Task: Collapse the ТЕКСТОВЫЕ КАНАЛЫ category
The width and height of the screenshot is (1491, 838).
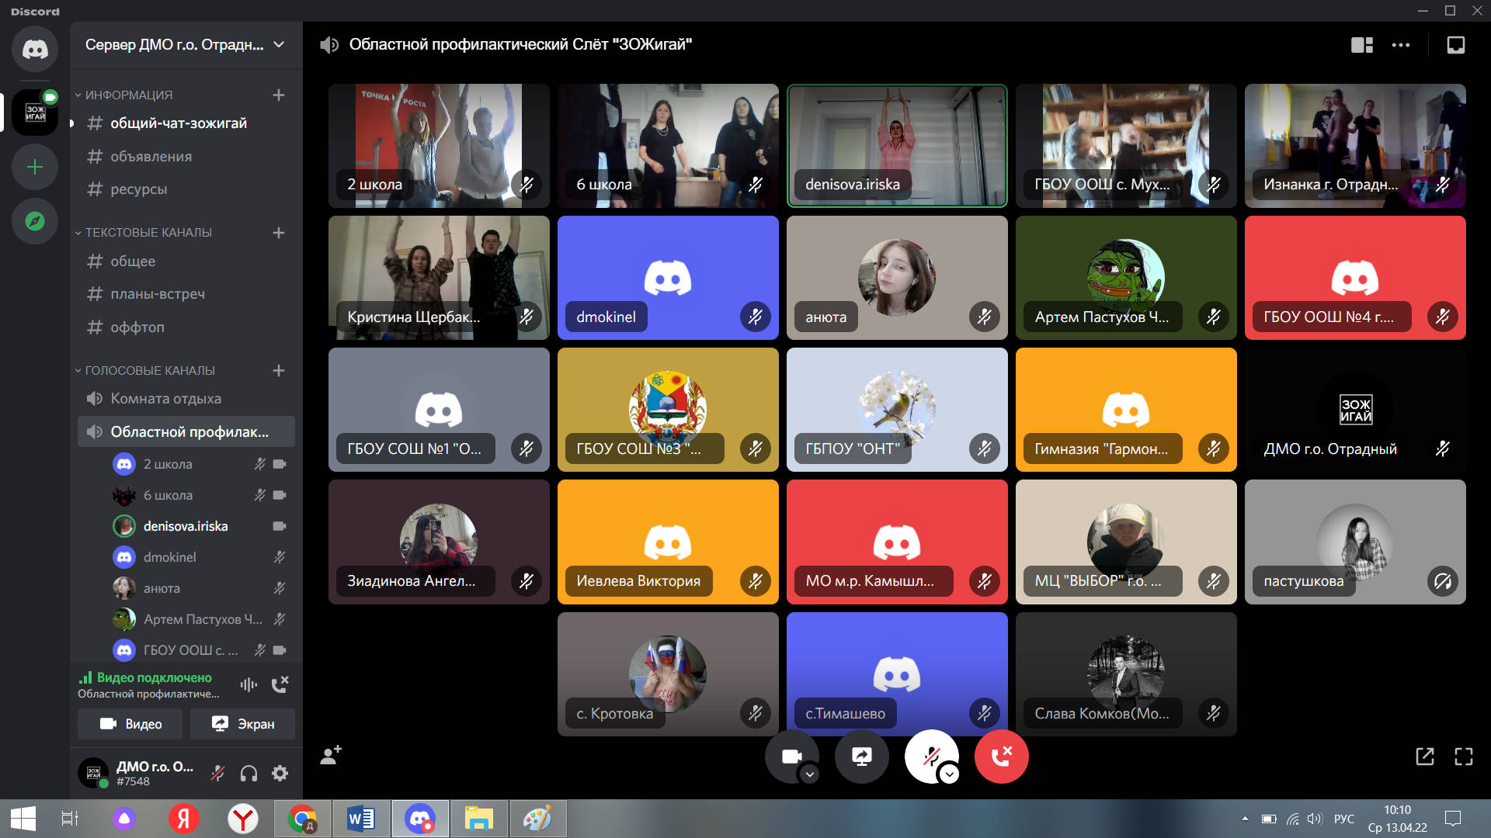Action: 148,233
